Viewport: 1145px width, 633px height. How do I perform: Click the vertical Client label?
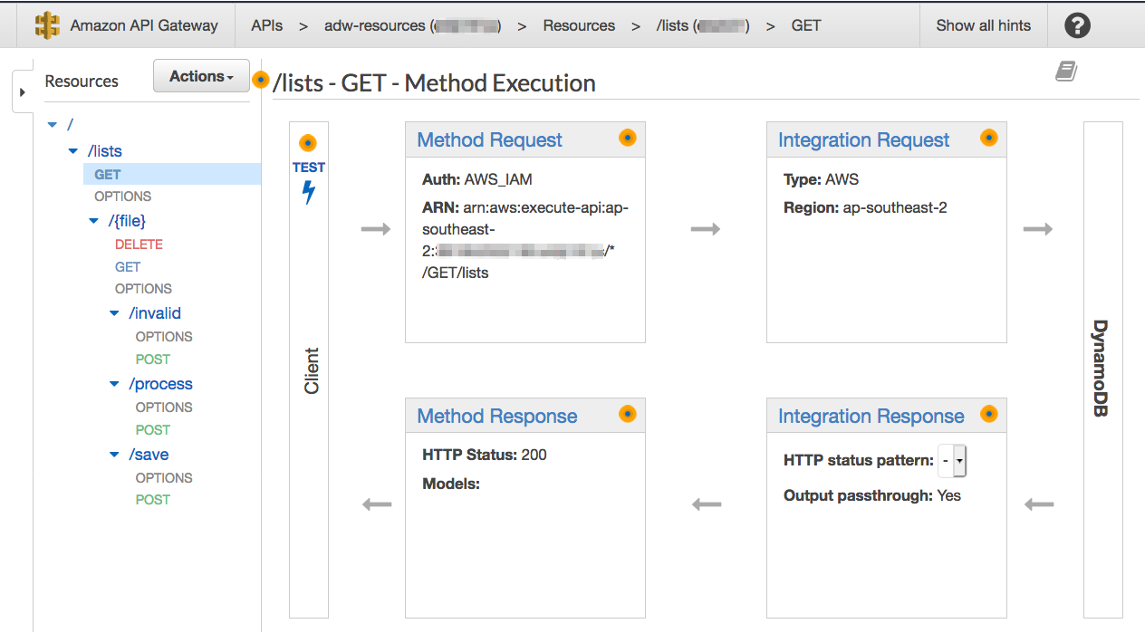click(311, 370)
